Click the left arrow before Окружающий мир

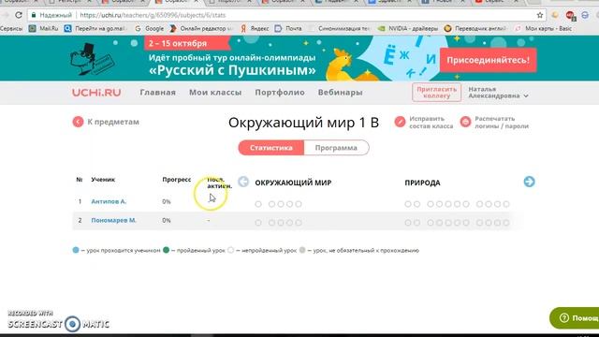[x=243, y=182]
